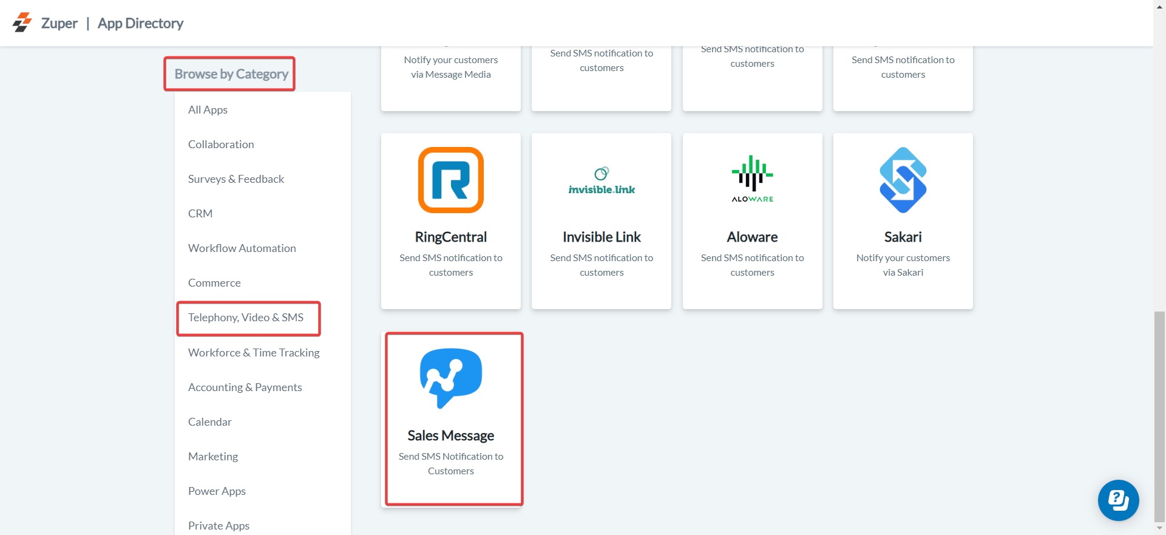Open the RingCentral app title

[x=451, y=237]
